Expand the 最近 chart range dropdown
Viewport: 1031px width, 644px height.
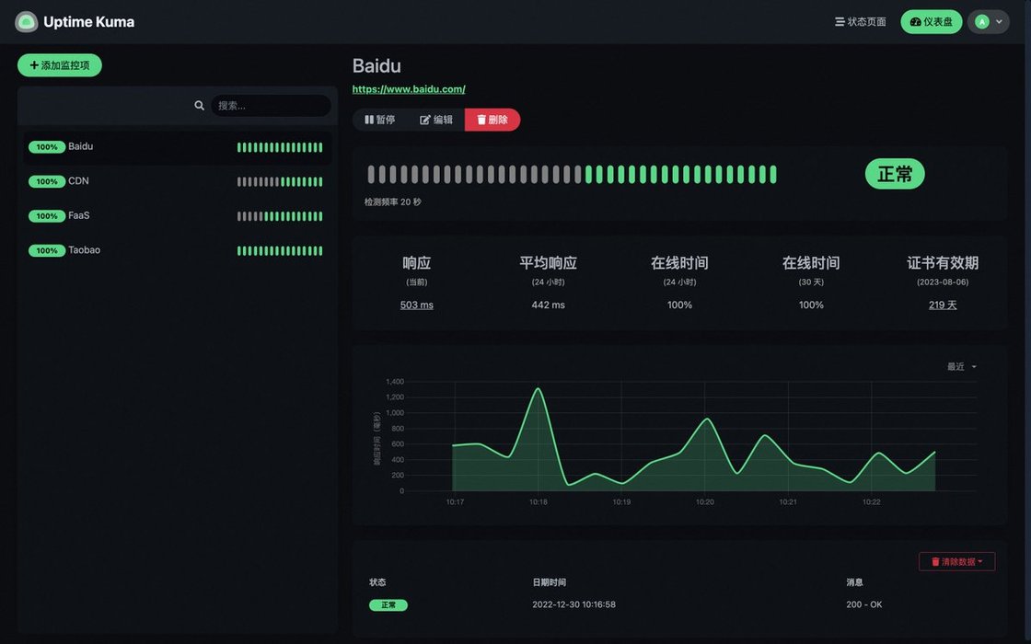tap(962, 366)
